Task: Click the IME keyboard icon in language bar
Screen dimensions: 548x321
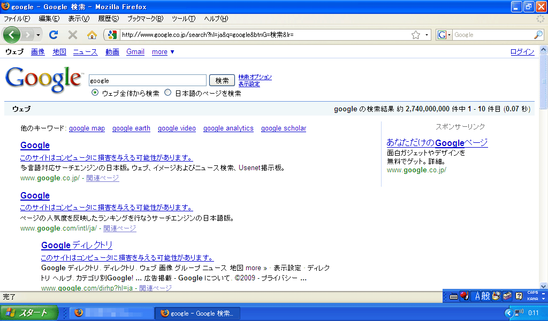Action: click(454, 296)
